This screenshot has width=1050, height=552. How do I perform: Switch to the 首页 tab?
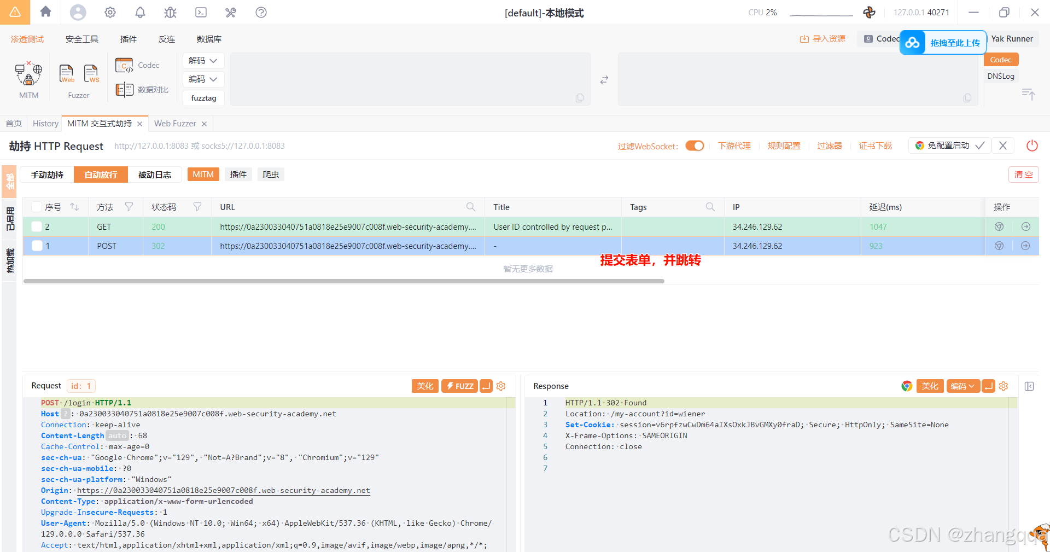[x=14, y=124]
